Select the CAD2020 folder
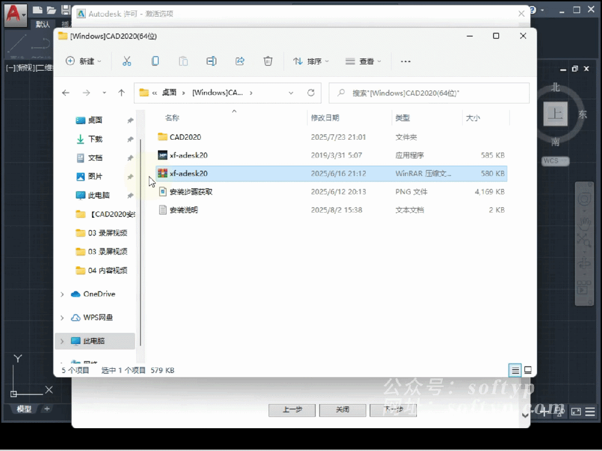This screenshot has height=451, width=602. [185, 138]
